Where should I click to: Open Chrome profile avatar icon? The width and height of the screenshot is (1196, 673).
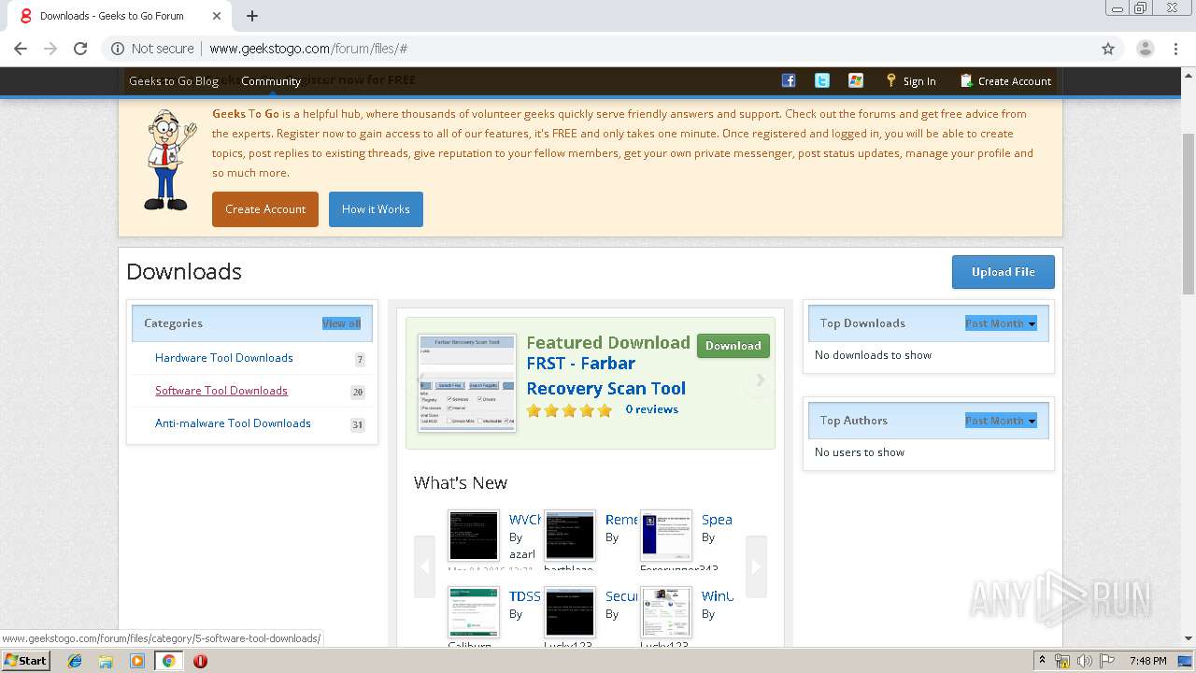click(1145, 49)
